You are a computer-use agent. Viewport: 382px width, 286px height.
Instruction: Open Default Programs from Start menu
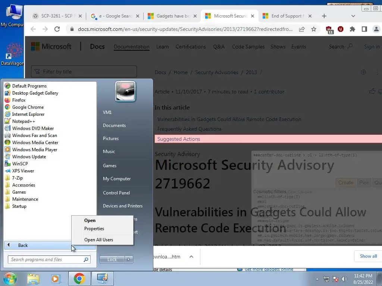pos(29,86)
